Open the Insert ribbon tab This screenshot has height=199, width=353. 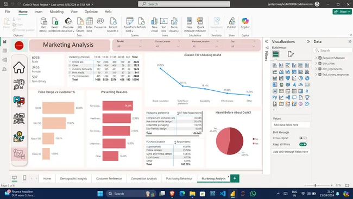(x=39, y=12)
